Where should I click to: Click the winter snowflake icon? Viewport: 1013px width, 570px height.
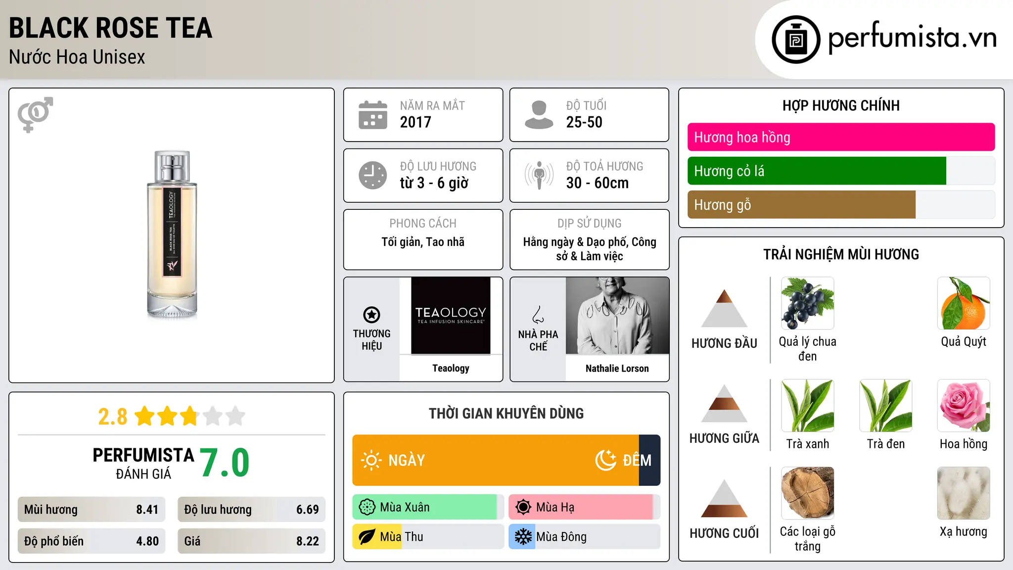click(523, 537)
